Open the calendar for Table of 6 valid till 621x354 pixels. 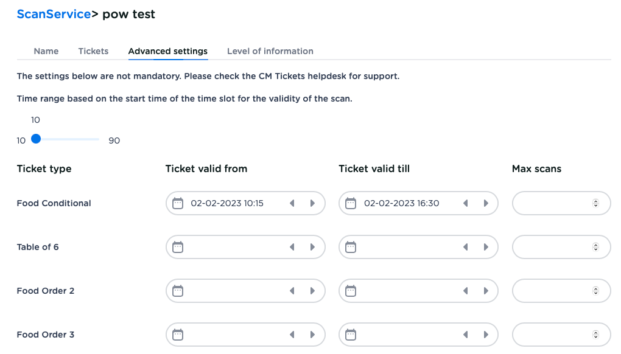click(351, 247)
